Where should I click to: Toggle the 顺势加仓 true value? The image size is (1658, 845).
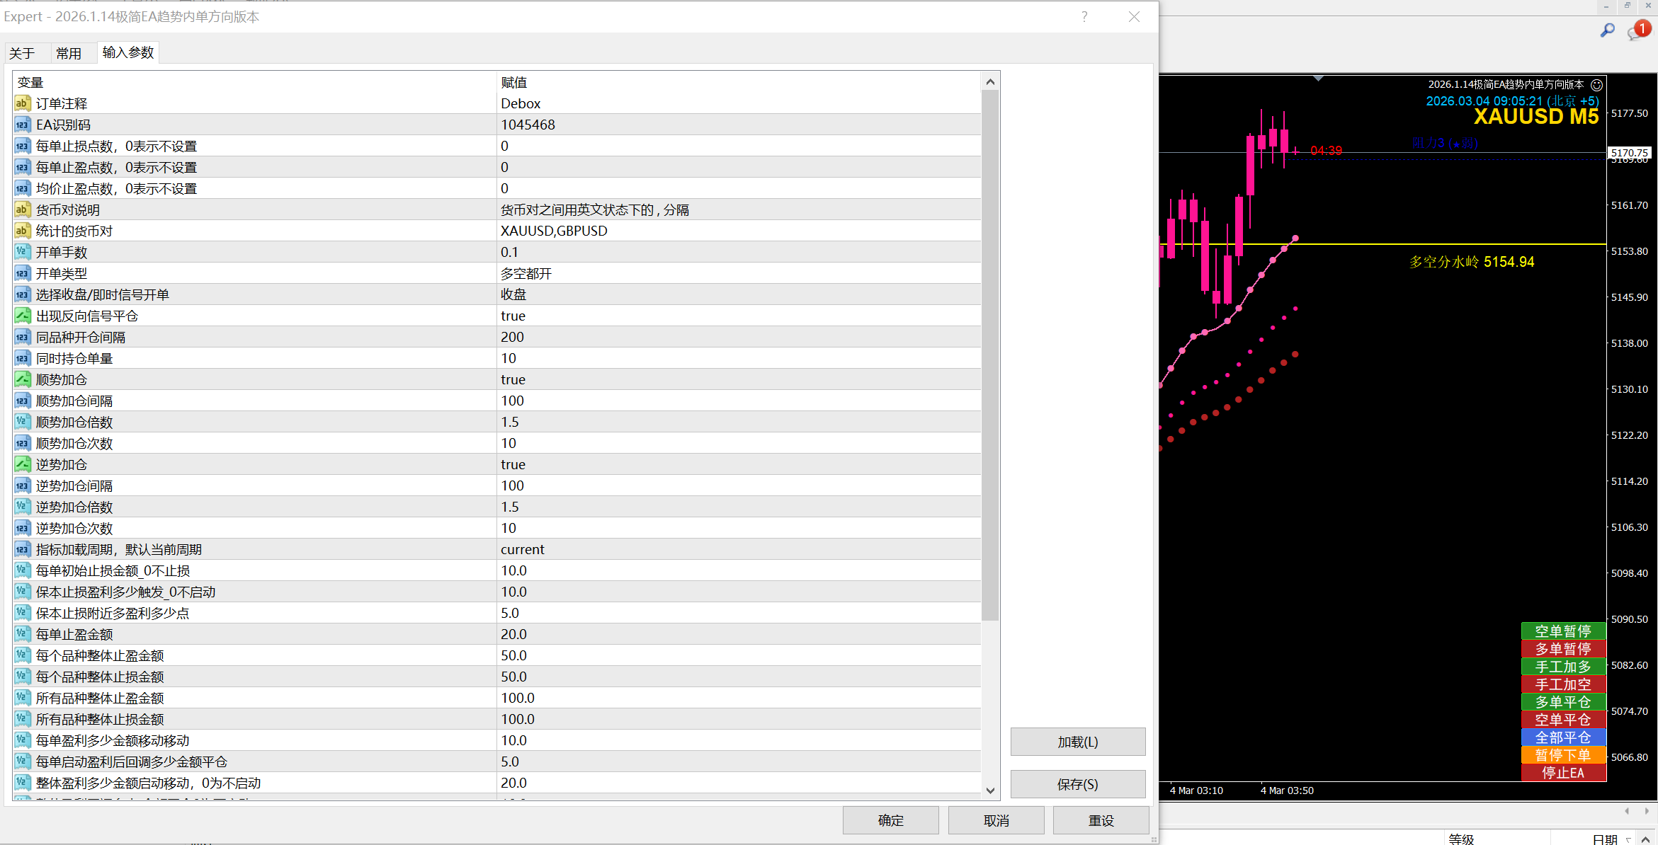click(513, 379)
